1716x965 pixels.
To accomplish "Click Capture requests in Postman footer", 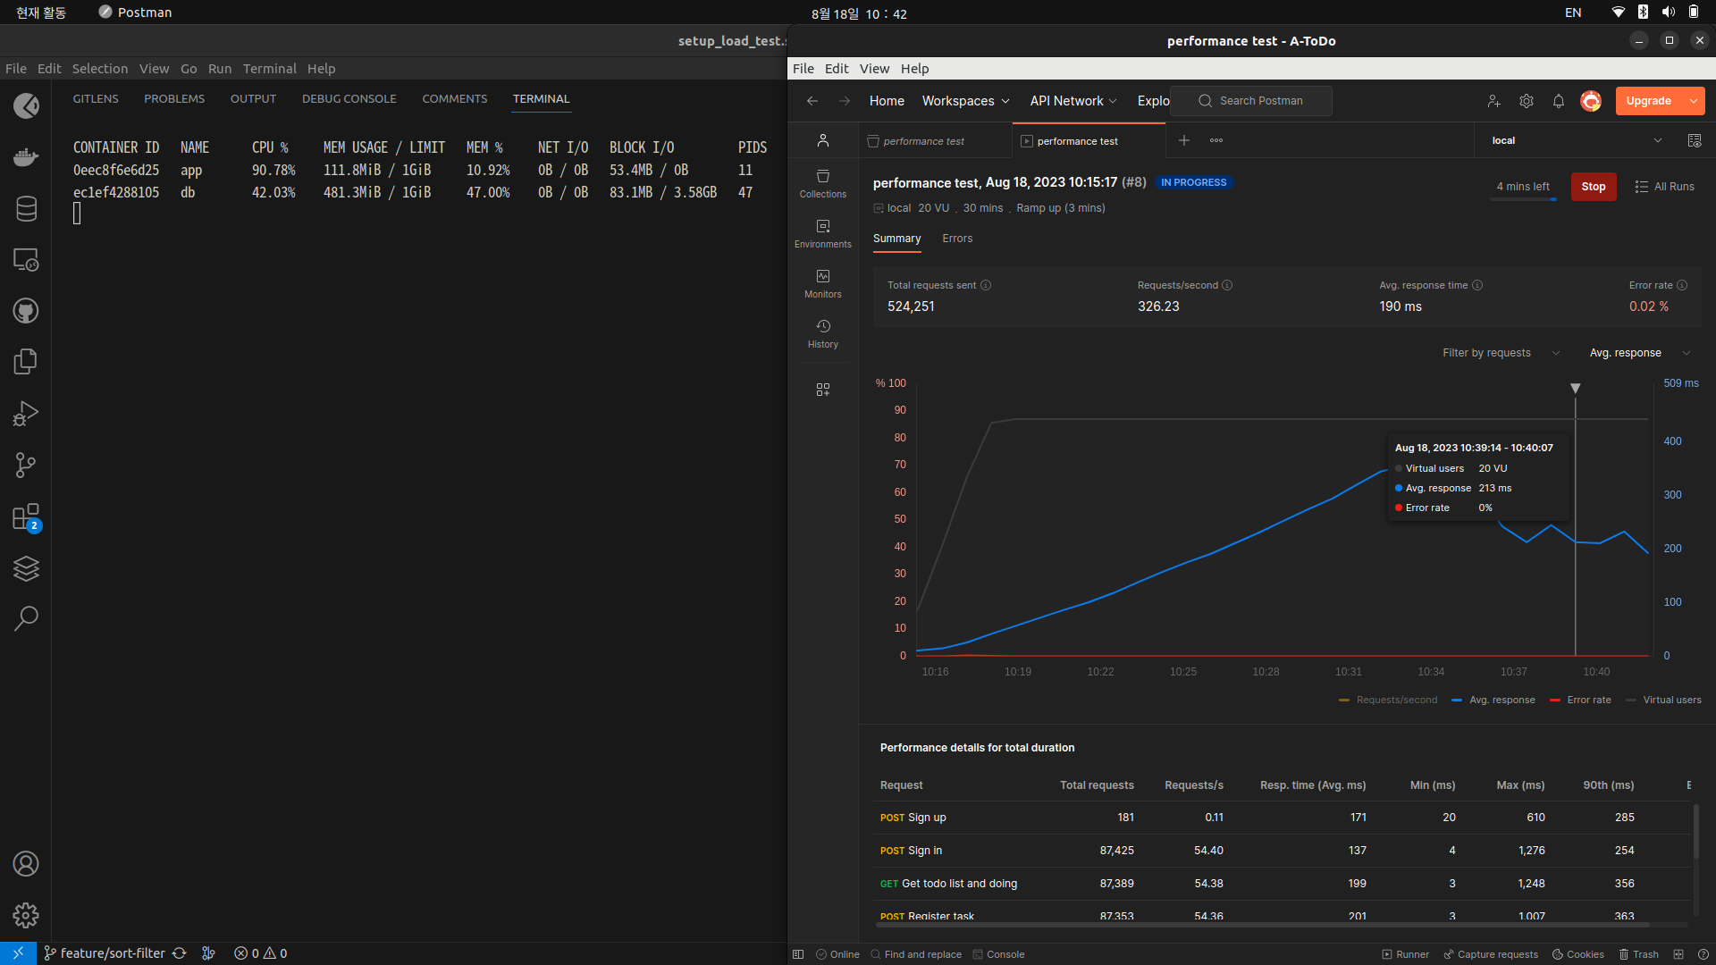I will [1491, 954].
